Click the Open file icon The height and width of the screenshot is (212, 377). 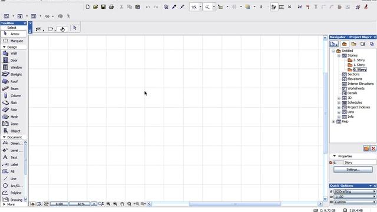[x=95, y=6]
